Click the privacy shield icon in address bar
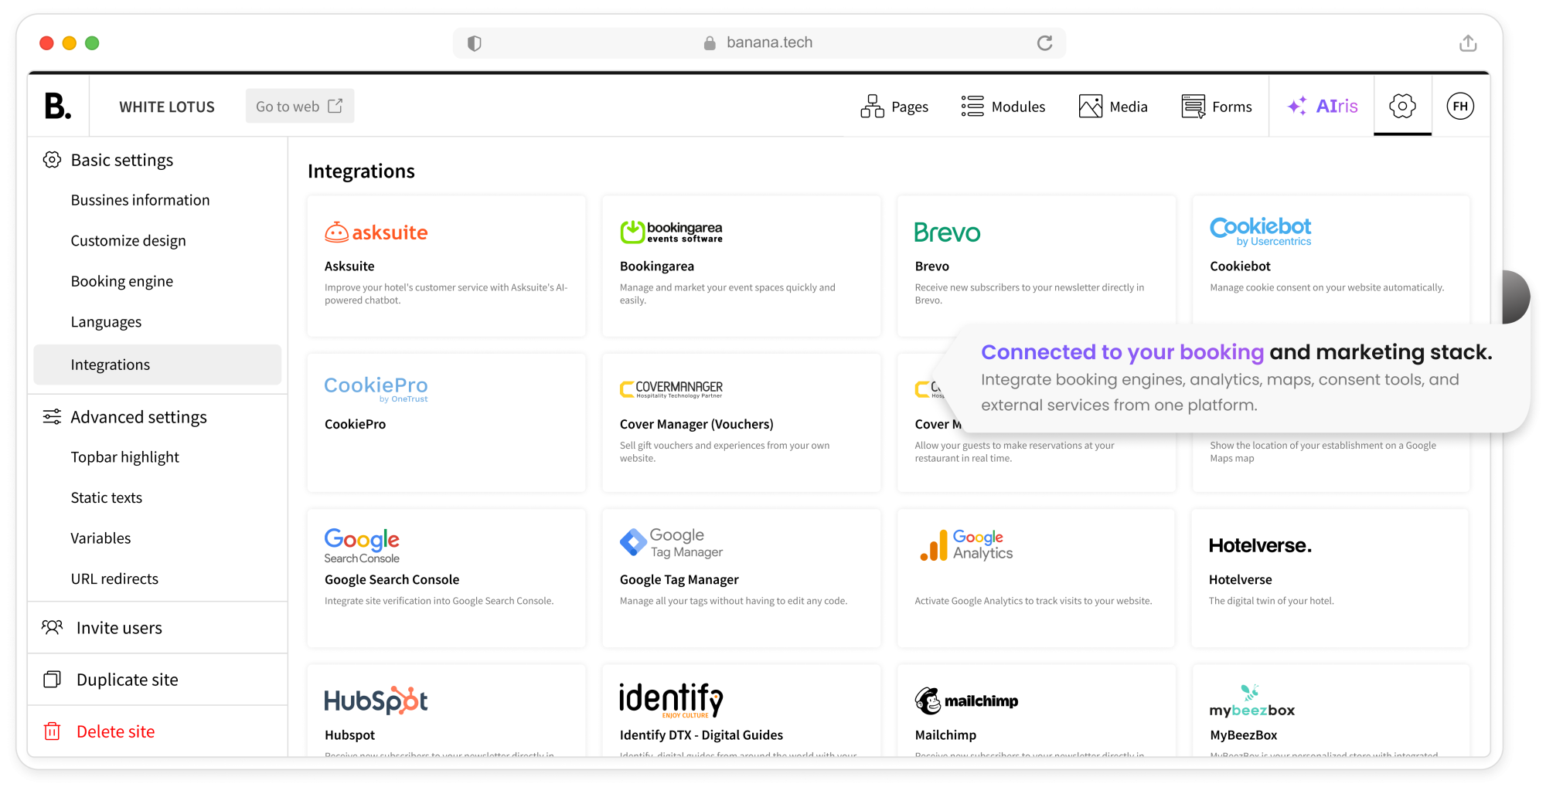This screenshot has height=787, width=1546. pos(475,43)
